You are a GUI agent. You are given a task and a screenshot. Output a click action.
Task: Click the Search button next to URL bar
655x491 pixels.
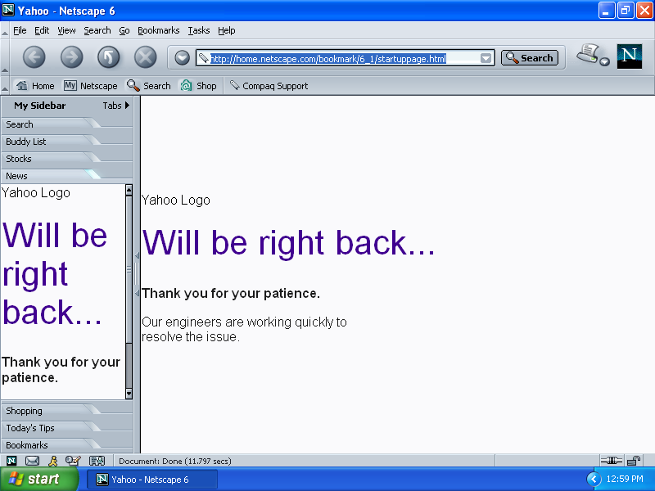click(x=530, y=58)
